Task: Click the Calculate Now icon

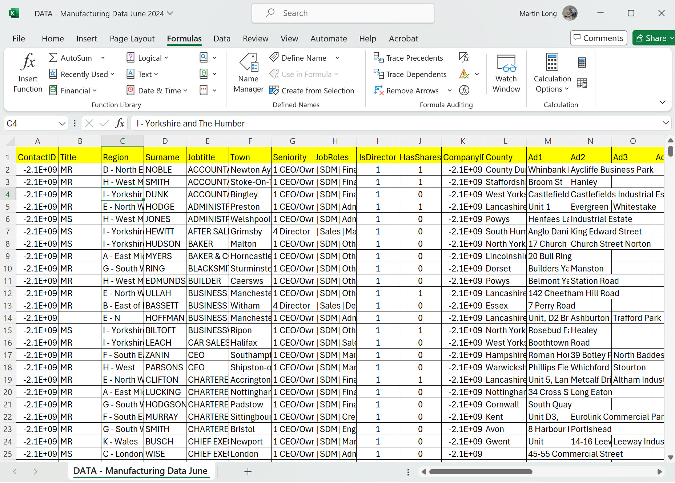Action: pyautogui.click(x=582, y=63)
